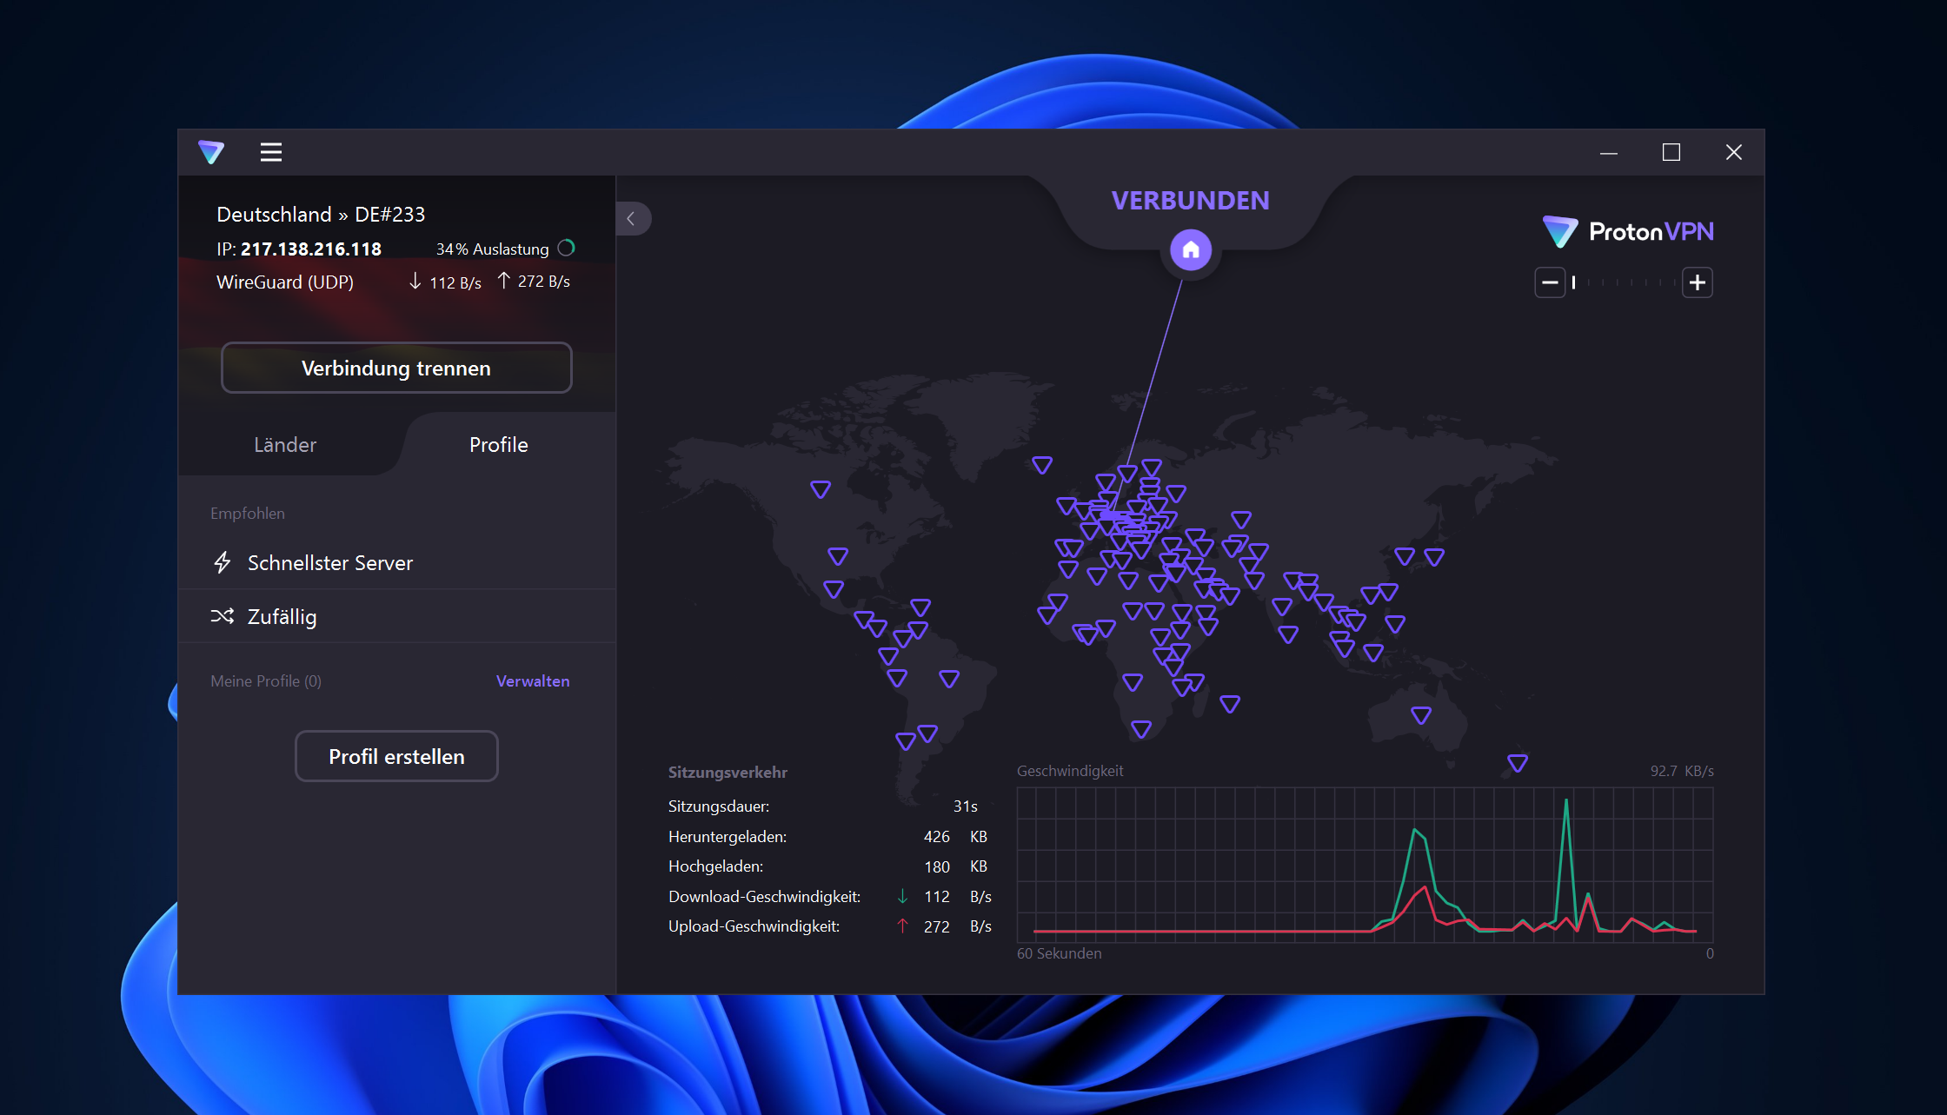Collapse the sidebar with the left chevron
This screenshot has height=1115, width=1947.
tap(632, 219)
